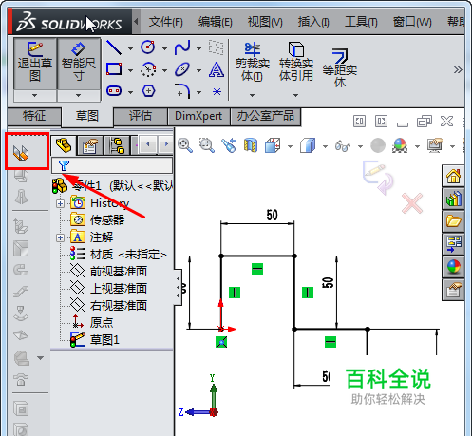Select the Spline sketch tool

[x=182, y=47]
